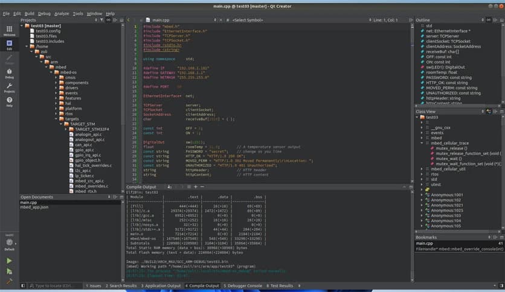Open the Bookmarks panel type dropdown
Viewport: 505px width, 292px height.
489,237
